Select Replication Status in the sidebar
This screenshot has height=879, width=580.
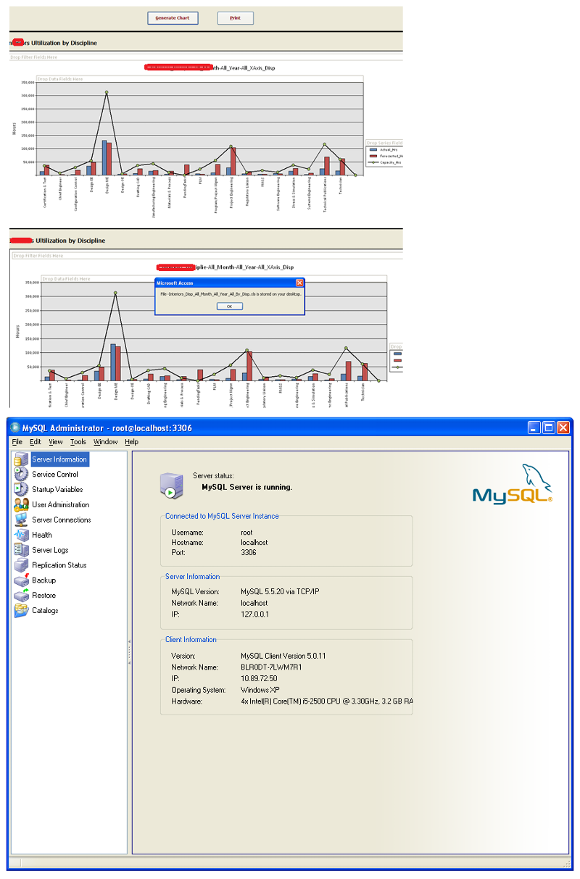59,565
